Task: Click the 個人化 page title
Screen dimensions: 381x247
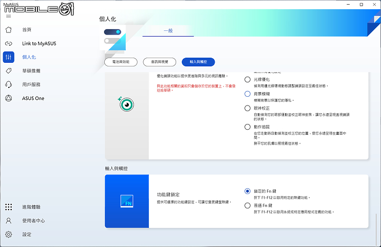Action: pos(108,19)
